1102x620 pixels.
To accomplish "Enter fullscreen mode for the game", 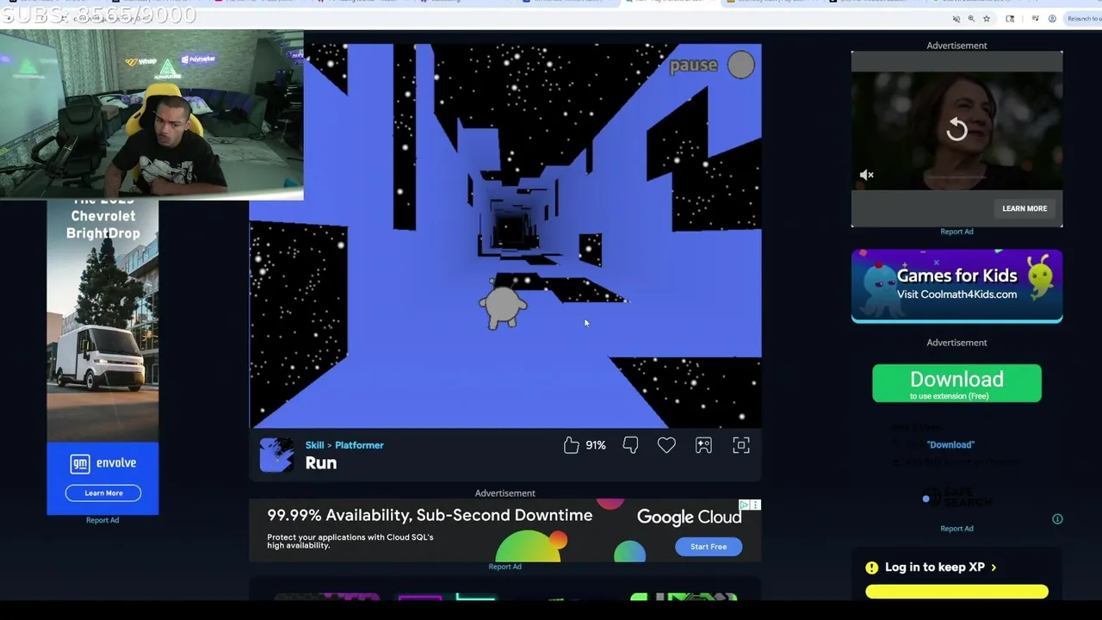I will 741,445.
